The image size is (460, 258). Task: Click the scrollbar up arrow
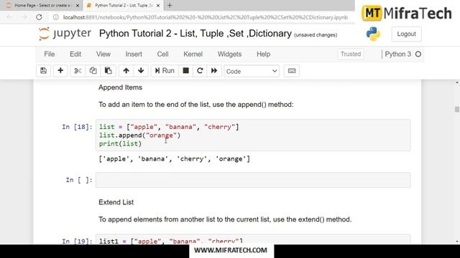tap(457, 83)
